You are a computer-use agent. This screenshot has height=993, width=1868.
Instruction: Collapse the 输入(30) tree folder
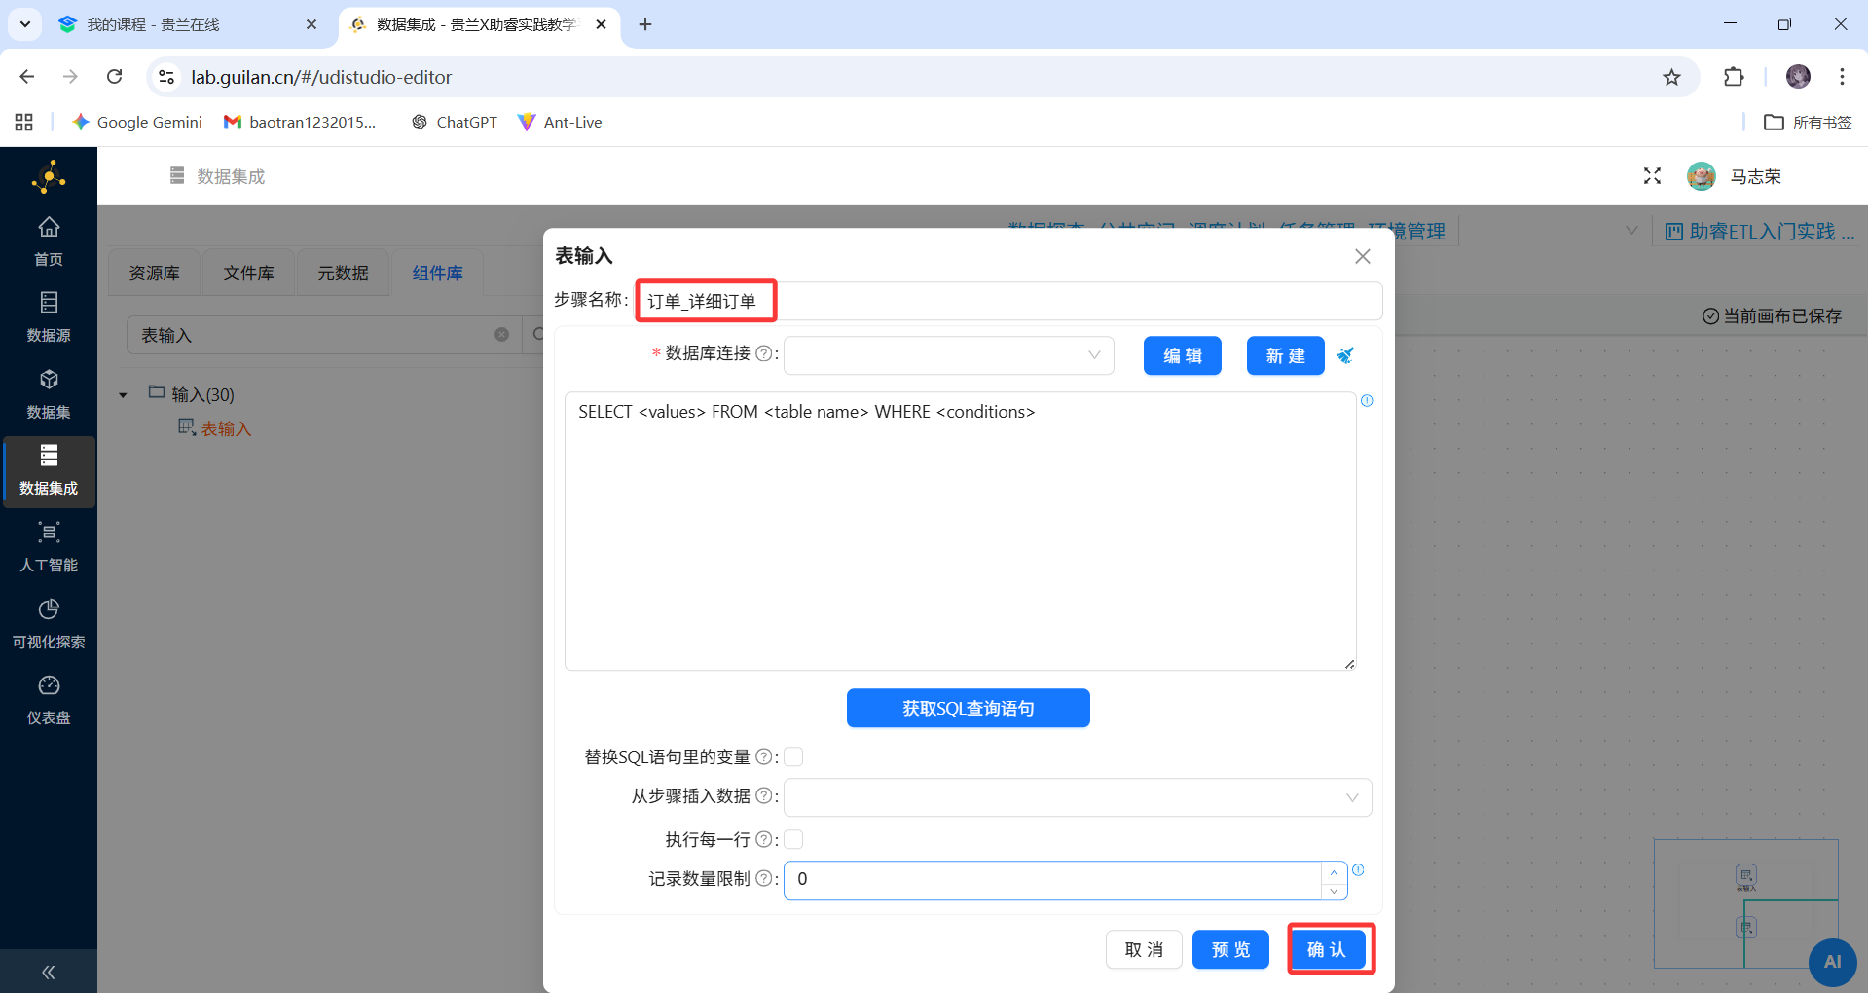123,394
